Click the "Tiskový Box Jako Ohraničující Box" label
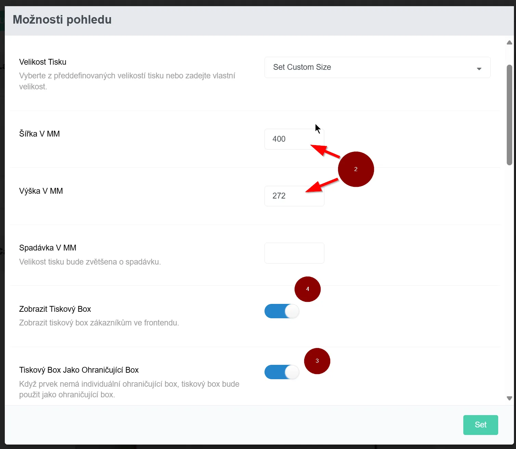This screenshot has height=449, width=516. click(79, 370)
